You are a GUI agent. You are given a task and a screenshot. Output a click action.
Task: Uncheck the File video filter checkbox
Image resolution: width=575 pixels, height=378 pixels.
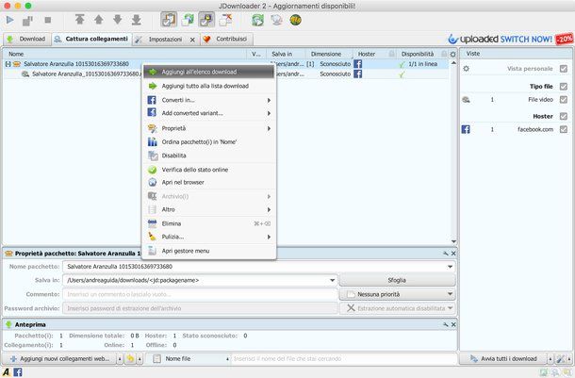[x=564, y=100]
